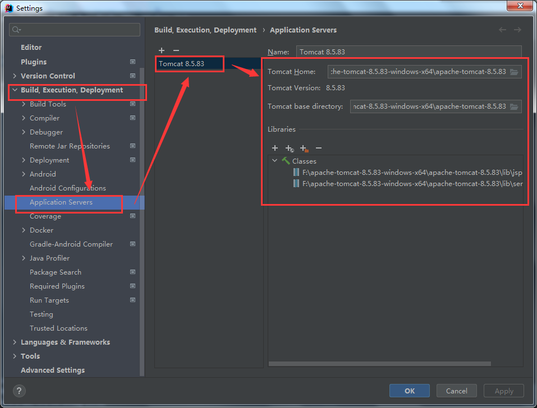Close the Settings window

pos(520,6)
